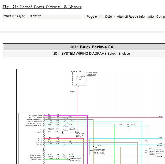Click the "COMPUTER DATA LINES SYSTEM" reference text
Image resolution: width=165 pixels, height=164 pixels.
[x=76, y=159]
